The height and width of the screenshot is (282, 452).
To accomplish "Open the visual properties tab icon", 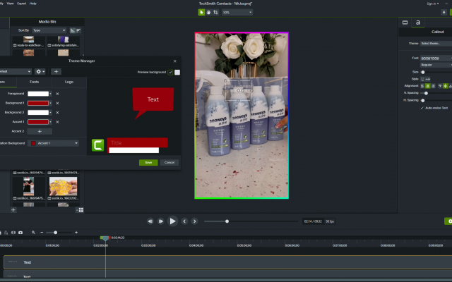I will point(405,23).
